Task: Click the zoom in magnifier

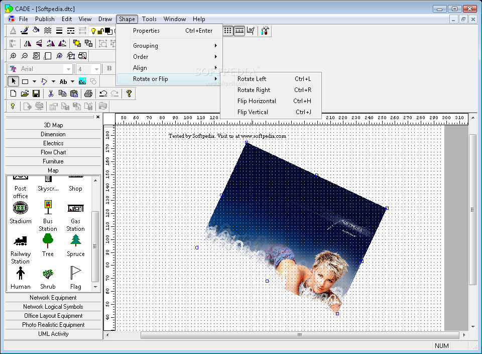Action: [13, 56]
